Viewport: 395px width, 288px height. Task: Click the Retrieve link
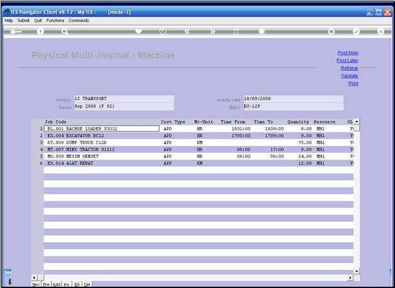(349, 68)
